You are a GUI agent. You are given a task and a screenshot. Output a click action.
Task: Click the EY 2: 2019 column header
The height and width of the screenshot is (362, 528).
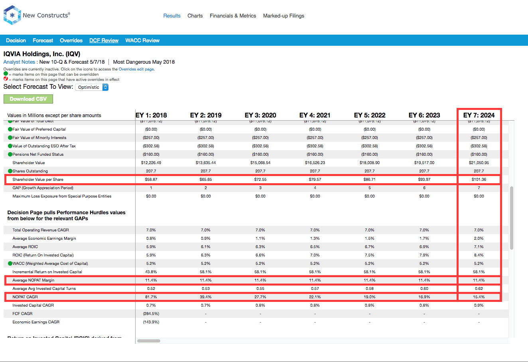[x=206, y=115]
